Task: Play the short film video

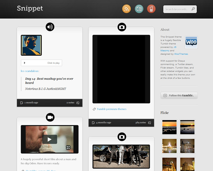Action: pyautogui.click(x=50, y=139)
